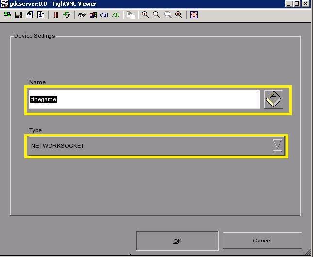The height and width of the screenshot is (257, 313).
Task: Save the connection with the floppy disk icon
Action: coord(18,15)
